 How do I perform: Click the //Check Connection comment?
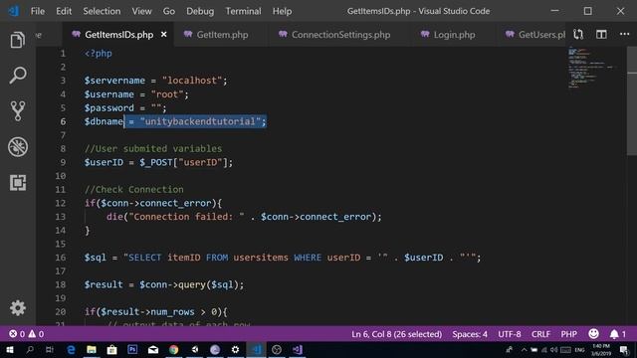(x=134, y=190)
